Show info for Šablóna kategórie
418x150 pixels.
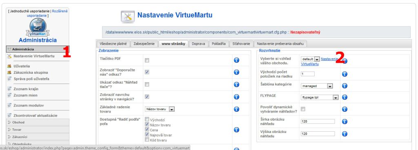click(345, 86)
